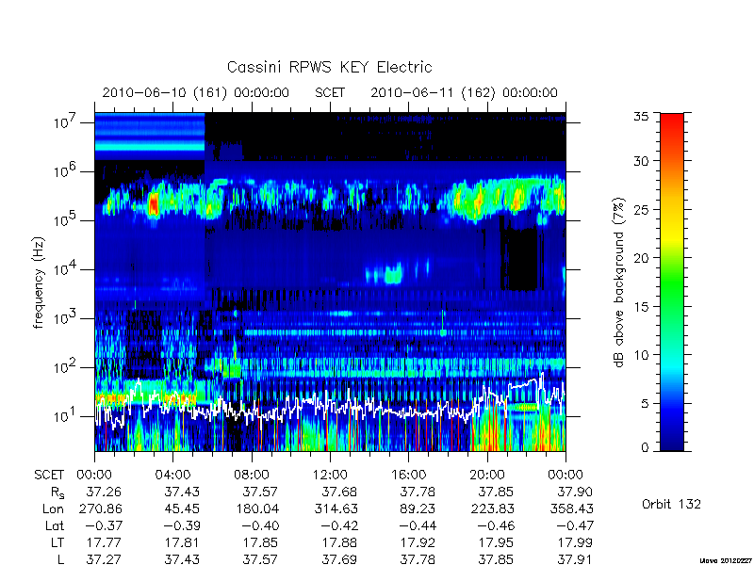This screenshot has width=754, height=565.
Task: Click the '20' colorbar tick label
Action: 641,257
